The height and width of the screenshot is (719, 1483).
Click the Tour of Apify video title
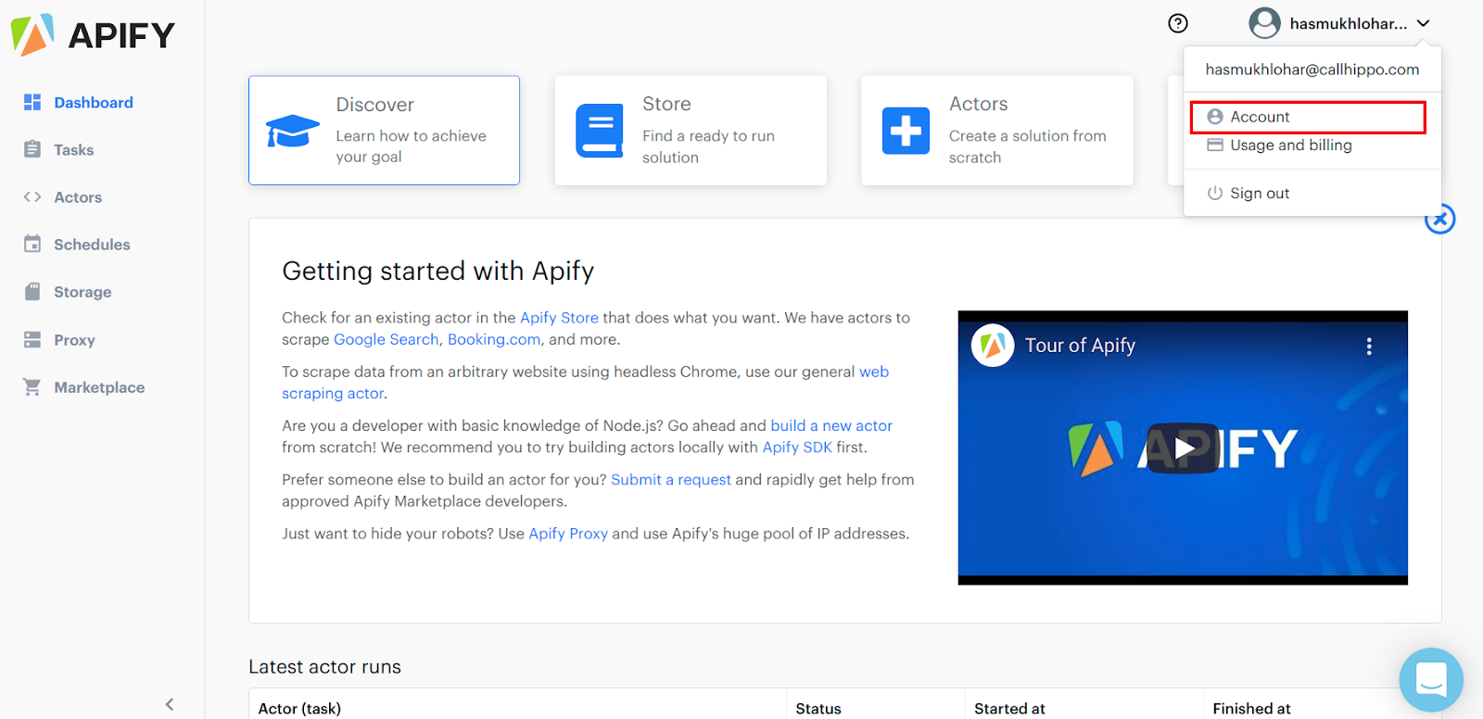point(1080,346)
